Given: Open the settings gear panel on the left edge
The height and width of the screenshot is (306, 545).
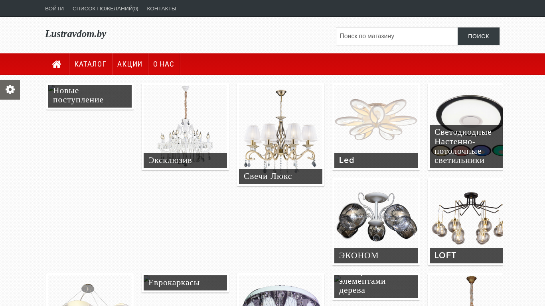Looking at the screenshot, I should 10,90.
